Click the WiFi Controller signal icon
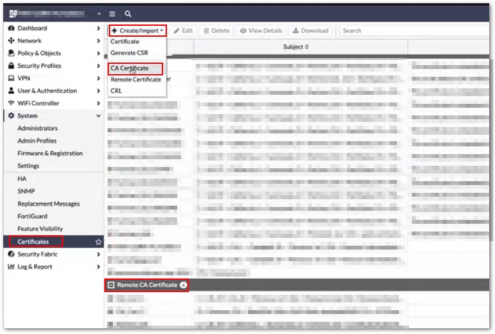This screenshot has width=495, height=334. pyautogui.click(x=12, y=103)
